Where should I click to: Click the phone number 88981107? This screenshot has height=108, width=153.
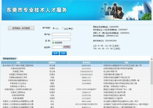pos(86,77)
